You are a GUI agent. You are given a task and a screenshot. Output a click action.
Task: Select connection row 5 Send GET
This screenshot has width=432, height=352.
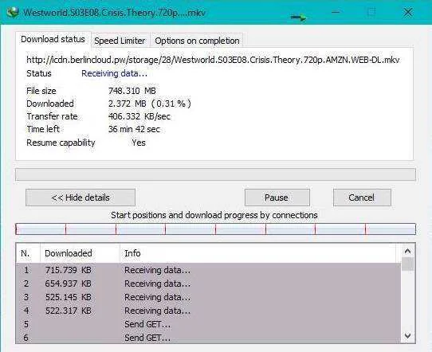[x=209, y=324]
